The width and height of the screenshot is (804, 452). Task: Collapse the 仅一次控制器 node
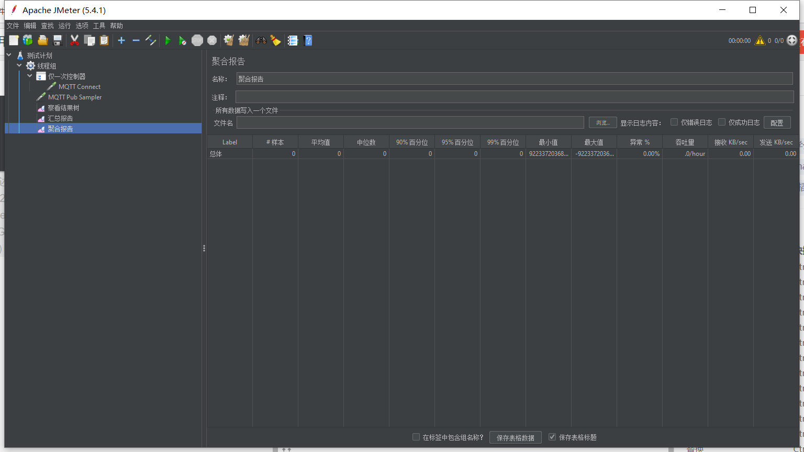coord(30,76)
